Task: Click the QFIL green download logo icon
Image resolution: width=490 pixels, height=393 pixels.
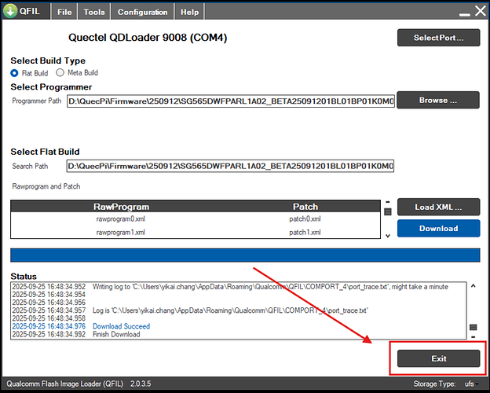Action: pyautogui.click(x=10, y=11)
